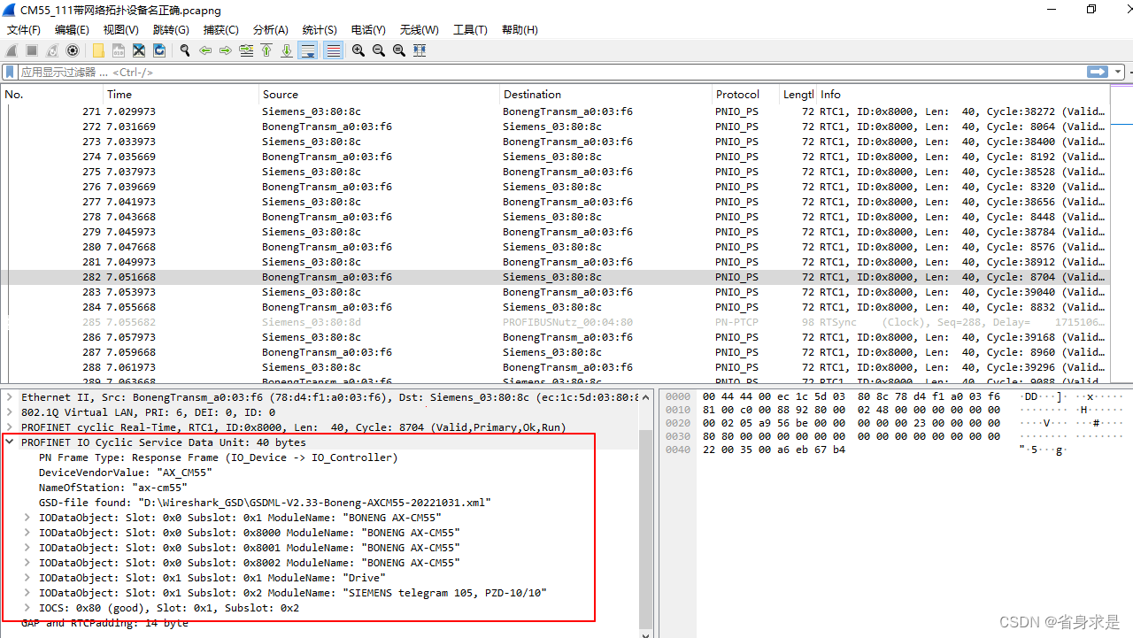Collapse PROFINET IO Cyclic Service Data Unit
This screenshot has height=638, width=1133.
point(10,442)
